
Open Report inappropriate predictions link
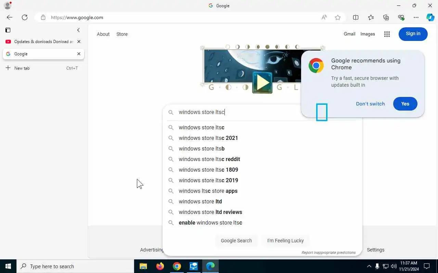point(328,253)
